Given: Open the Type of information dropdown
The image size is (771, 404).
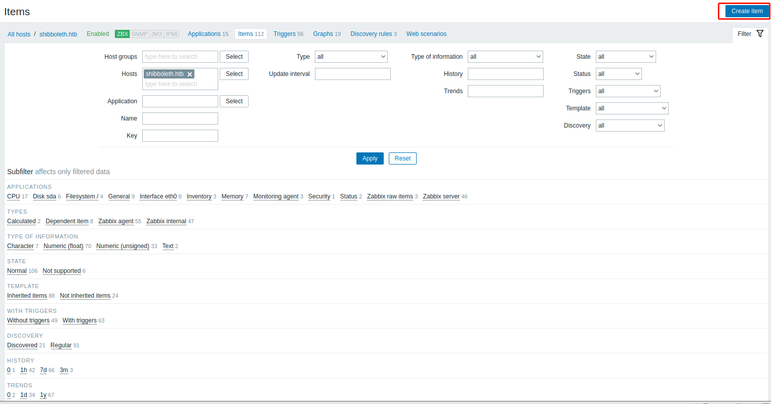Looking at the screenshot, I should point(505,57).
